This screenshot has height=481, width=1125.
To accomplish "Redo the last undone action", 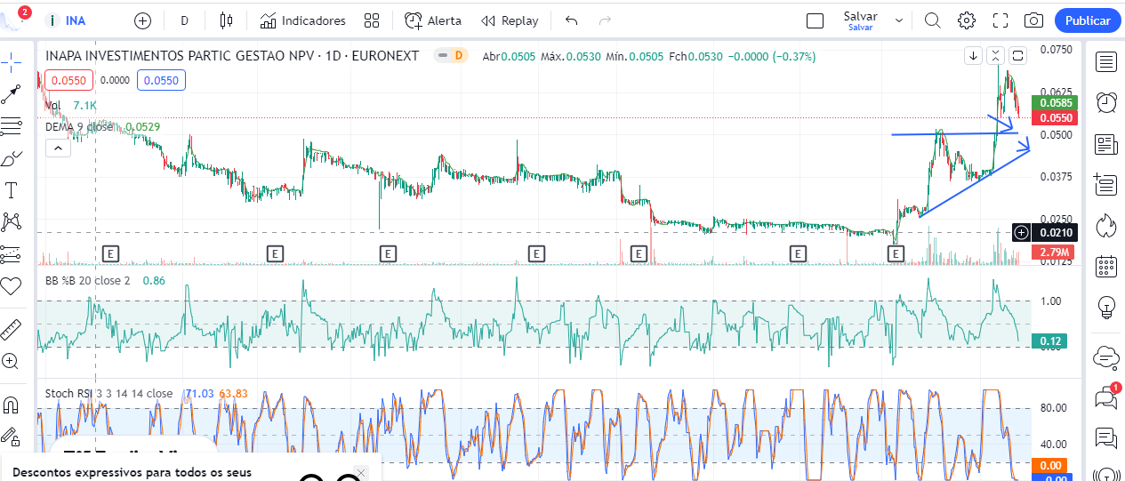I will point(605,20).
